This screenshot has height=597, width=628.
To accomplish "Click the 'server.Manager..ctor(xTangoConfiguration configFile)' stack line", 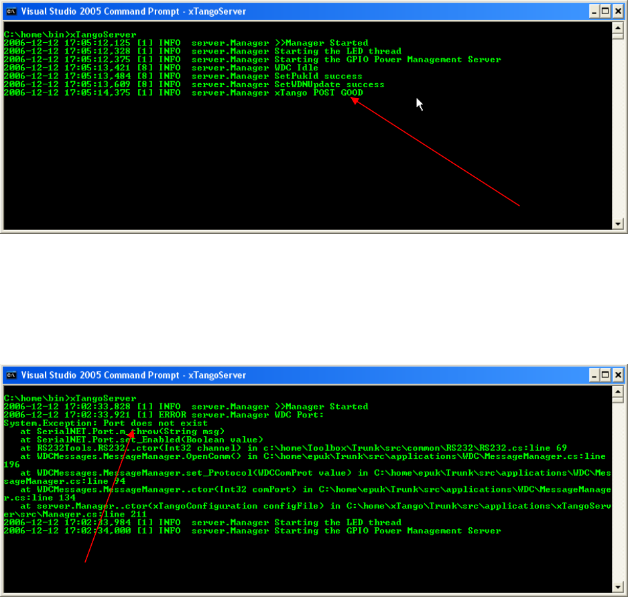I will [x=308, y=510].
